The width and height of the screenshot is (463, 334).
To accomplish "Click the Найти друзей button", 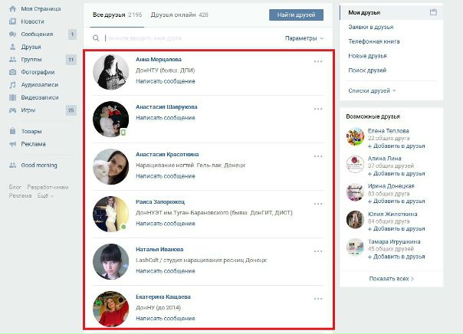I will coord(296,15).
